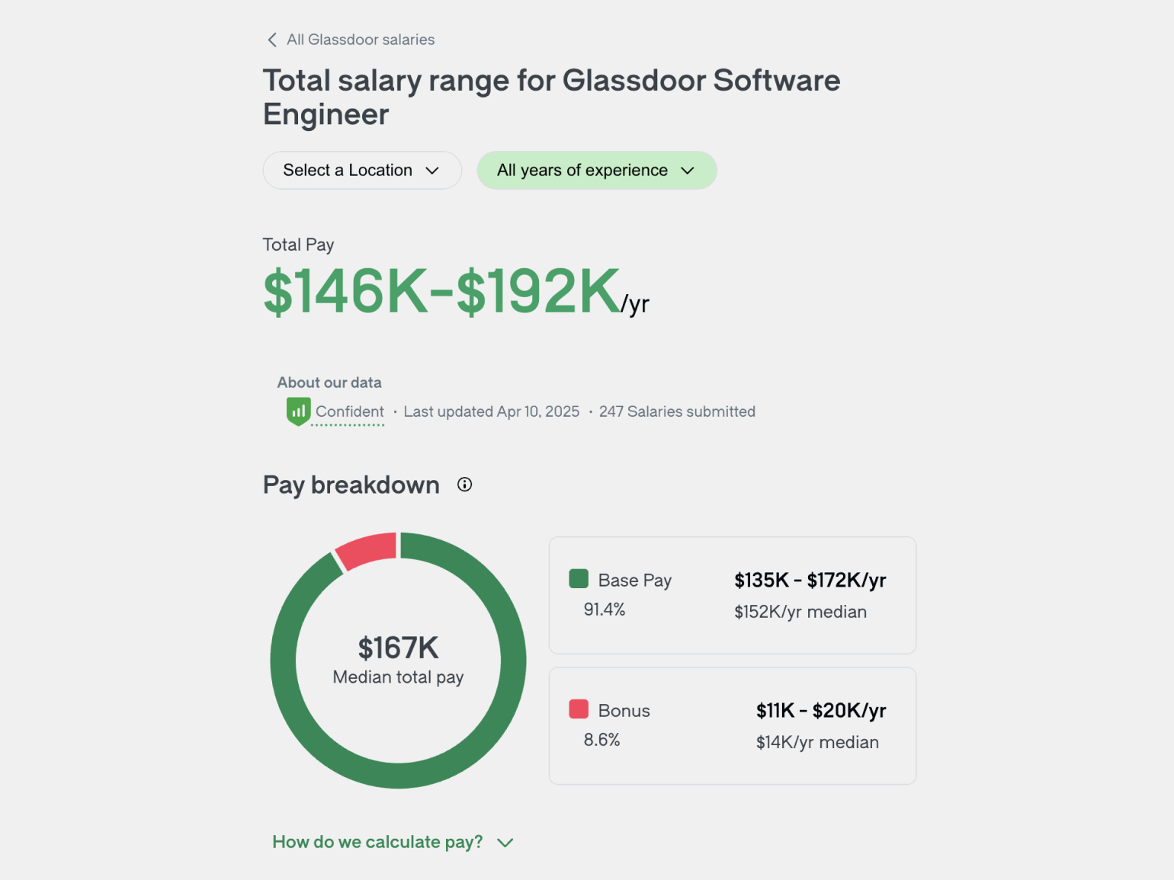Click the 91.4% Base Pay percentage
The image size is (1174, 880).
605,610
